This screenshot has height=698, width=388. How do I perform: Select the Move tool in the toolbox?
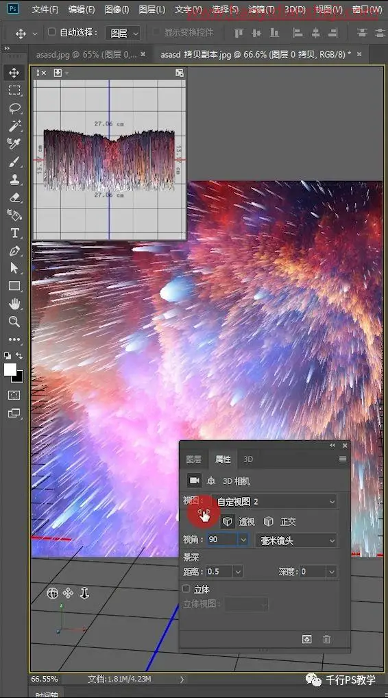click(14, 73)
